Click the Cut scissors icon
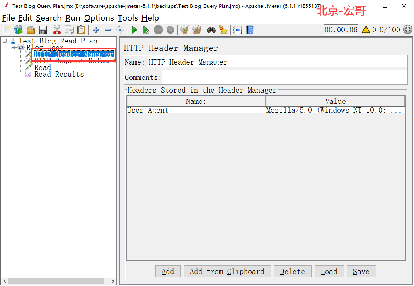 click(x=57, y=30)
